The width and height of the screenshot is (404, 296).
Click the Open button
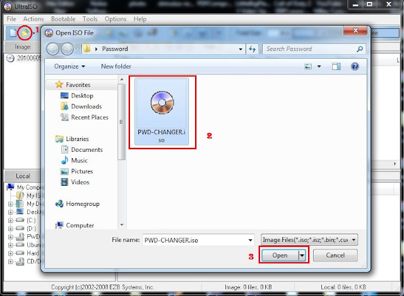280,256
